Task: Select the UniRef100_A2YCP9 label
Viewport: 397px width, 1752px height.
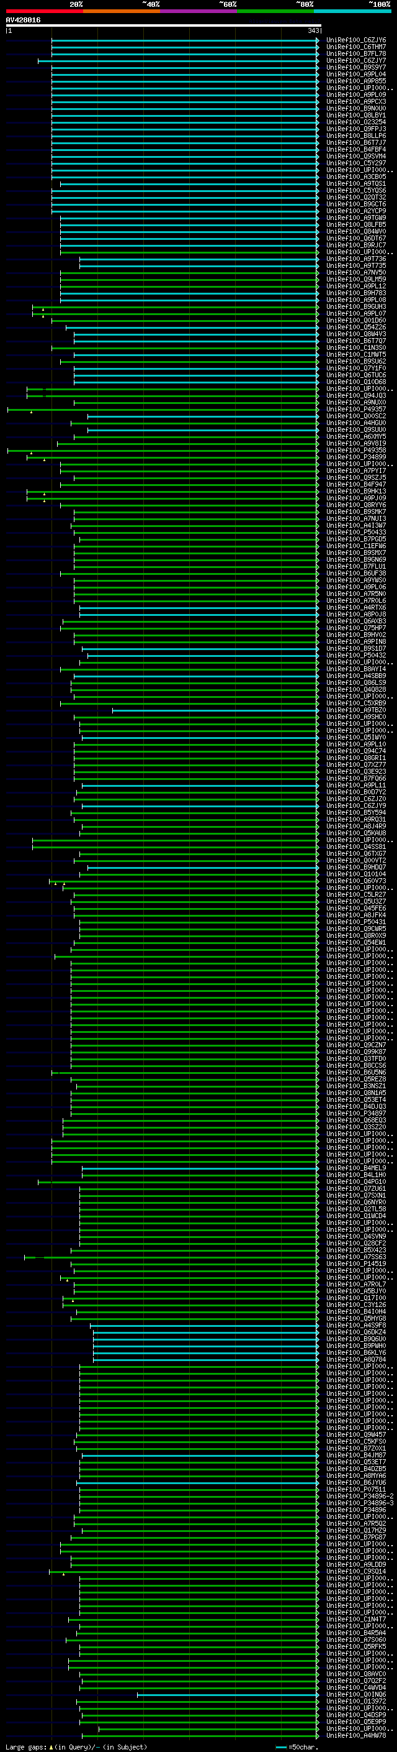Action: [355, 211]
